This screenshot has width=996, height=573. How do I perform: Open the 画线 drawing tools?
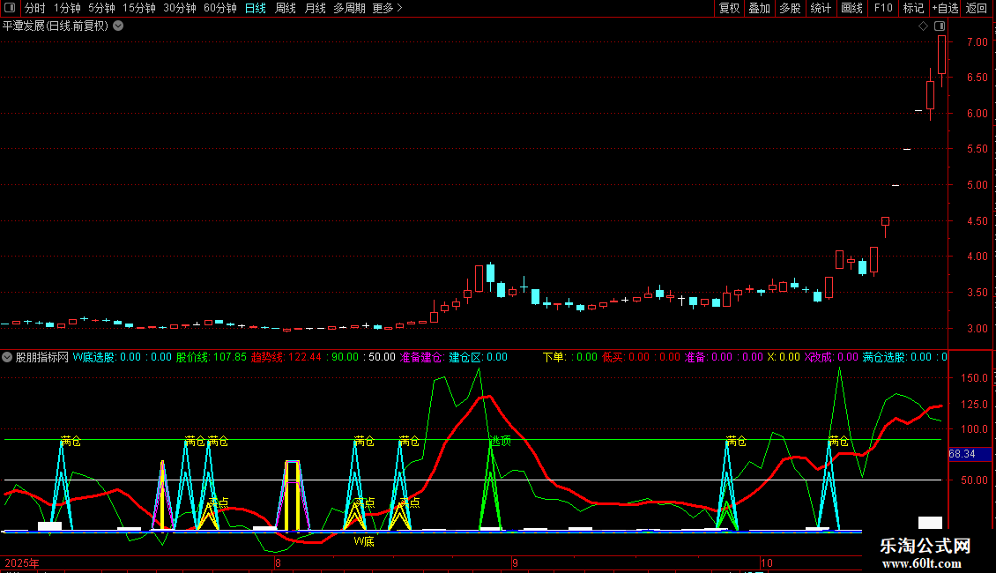(851, 8)
